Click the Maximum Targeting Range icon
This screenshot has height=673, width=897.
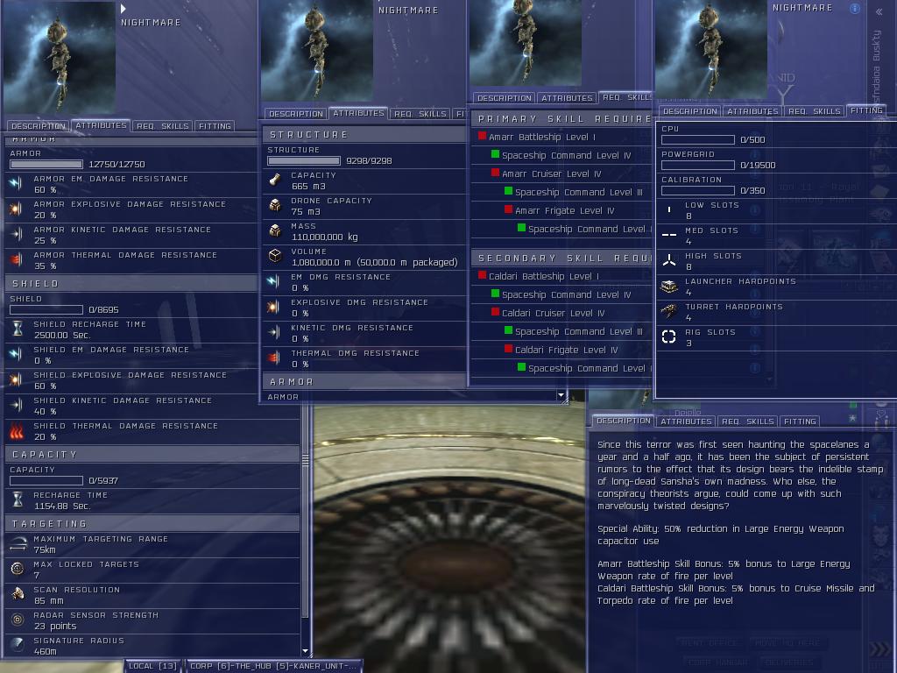pos(18,544)
